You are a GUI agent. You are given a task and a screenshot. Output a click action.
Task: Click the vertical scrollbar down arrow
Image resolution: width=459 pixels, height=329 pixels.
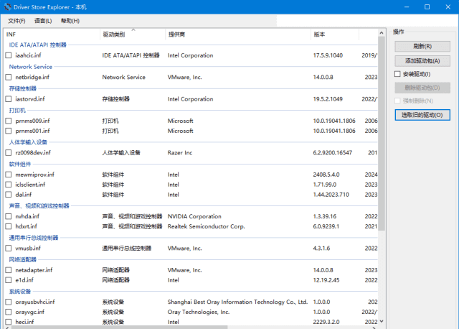click(382, 321)
